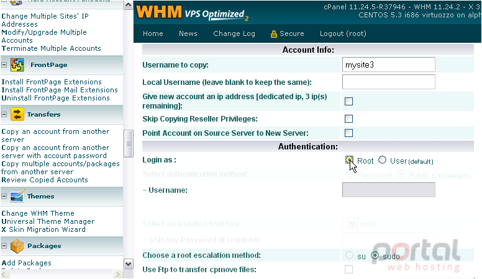Open Copy an account from another server
Image resolution: width=482 pixels, height=279 pixels.
(x=55, y=135)
